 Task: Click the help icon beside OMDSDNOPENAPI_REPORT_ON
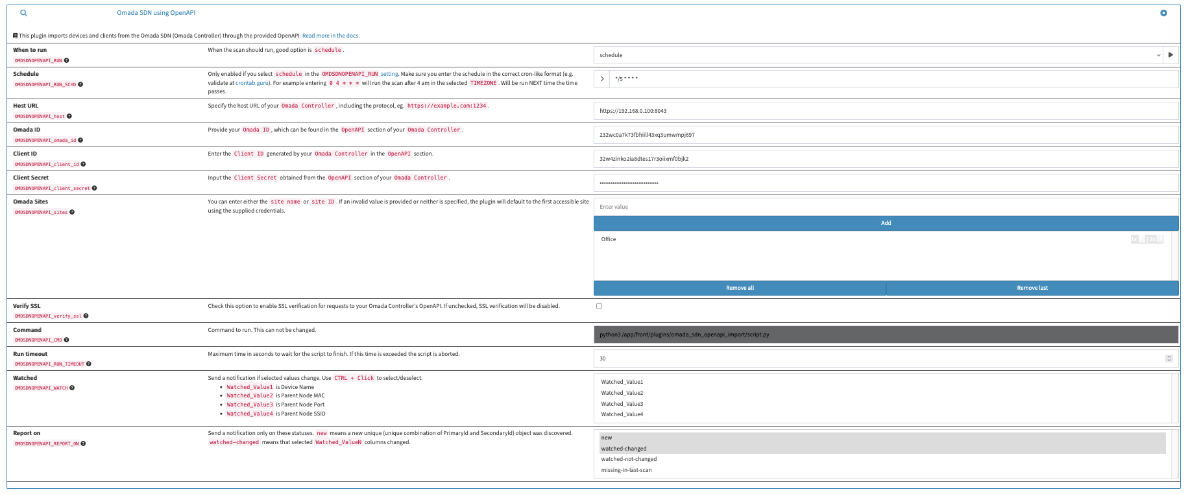point(84,443)
